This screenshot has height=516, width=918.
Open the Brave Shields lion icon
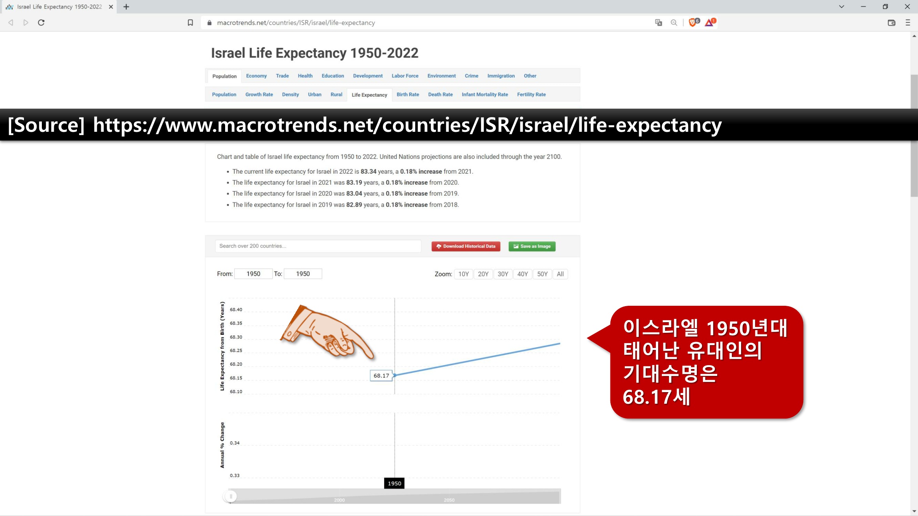pos(693,23)
